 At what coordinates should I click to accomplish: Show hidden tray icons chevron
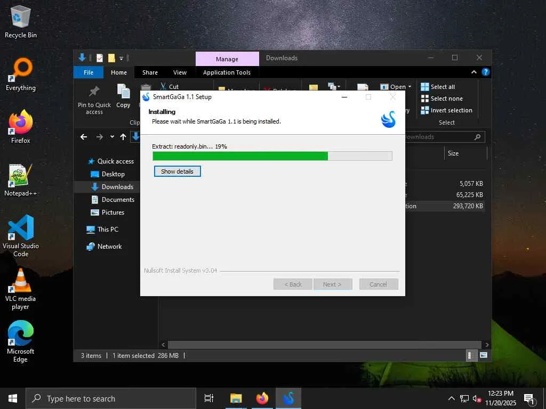(451, 399)
